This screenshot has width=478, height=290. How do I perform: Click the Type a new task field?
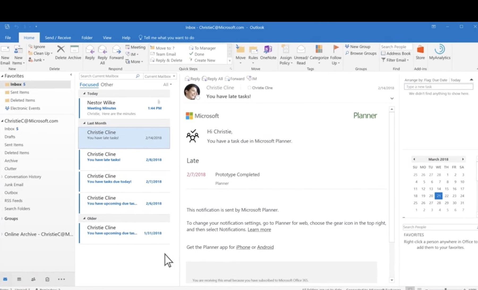(x=438, y=86)
